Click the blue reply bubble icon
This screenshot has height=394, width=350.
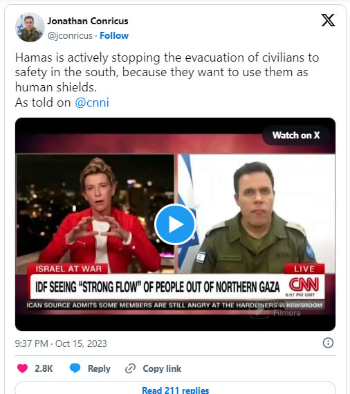tap(75, 368)
